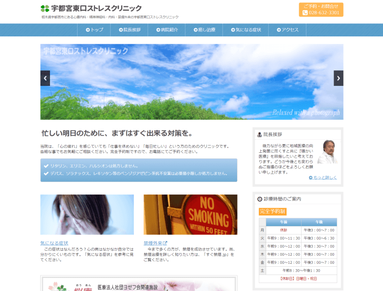Click the 土 day cell in schedule
This screenshot has width=383, height=291.
(262, 271)
